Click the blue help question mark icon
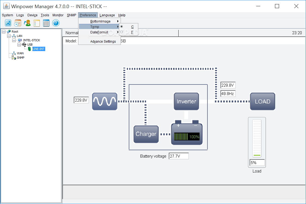Screen dimensions: 306x204 pos(56,23)
